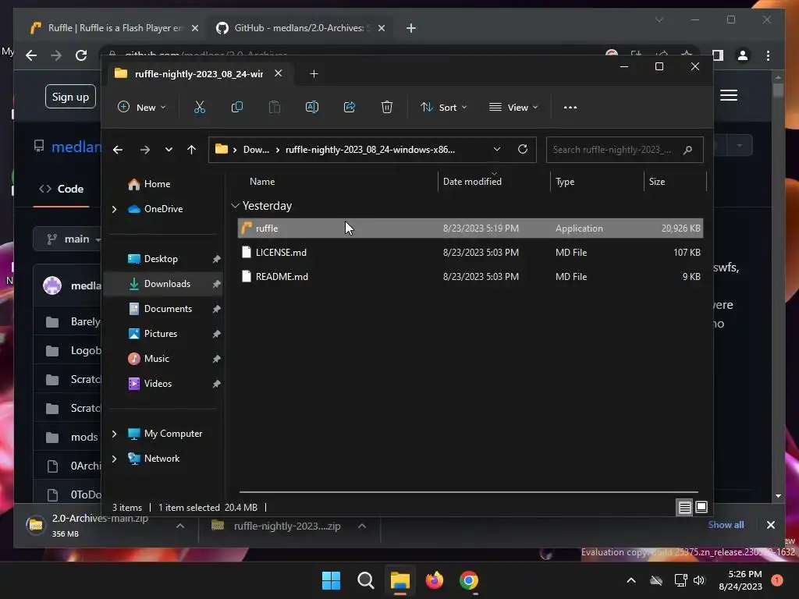Screen dimensions: 799x599
Task: Open address bar history dropdown
Action: coord(497,149)
